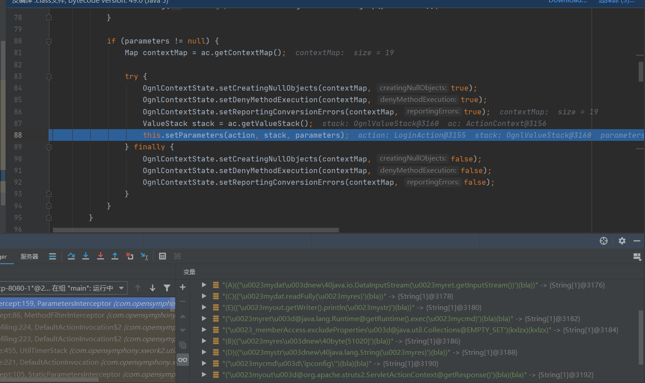645x383 pixels.
Task: Click the restore layout icon at right
Action: (637, 257)
